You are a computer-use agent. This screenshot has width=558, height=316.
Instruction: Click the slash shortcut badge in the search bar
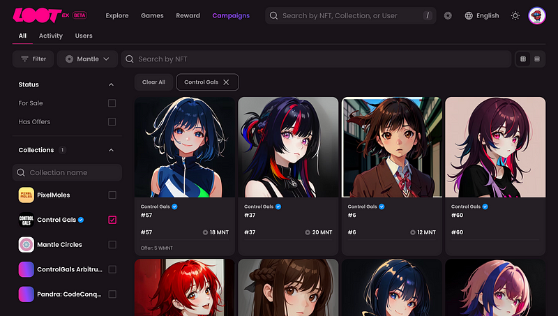(428, 15)
